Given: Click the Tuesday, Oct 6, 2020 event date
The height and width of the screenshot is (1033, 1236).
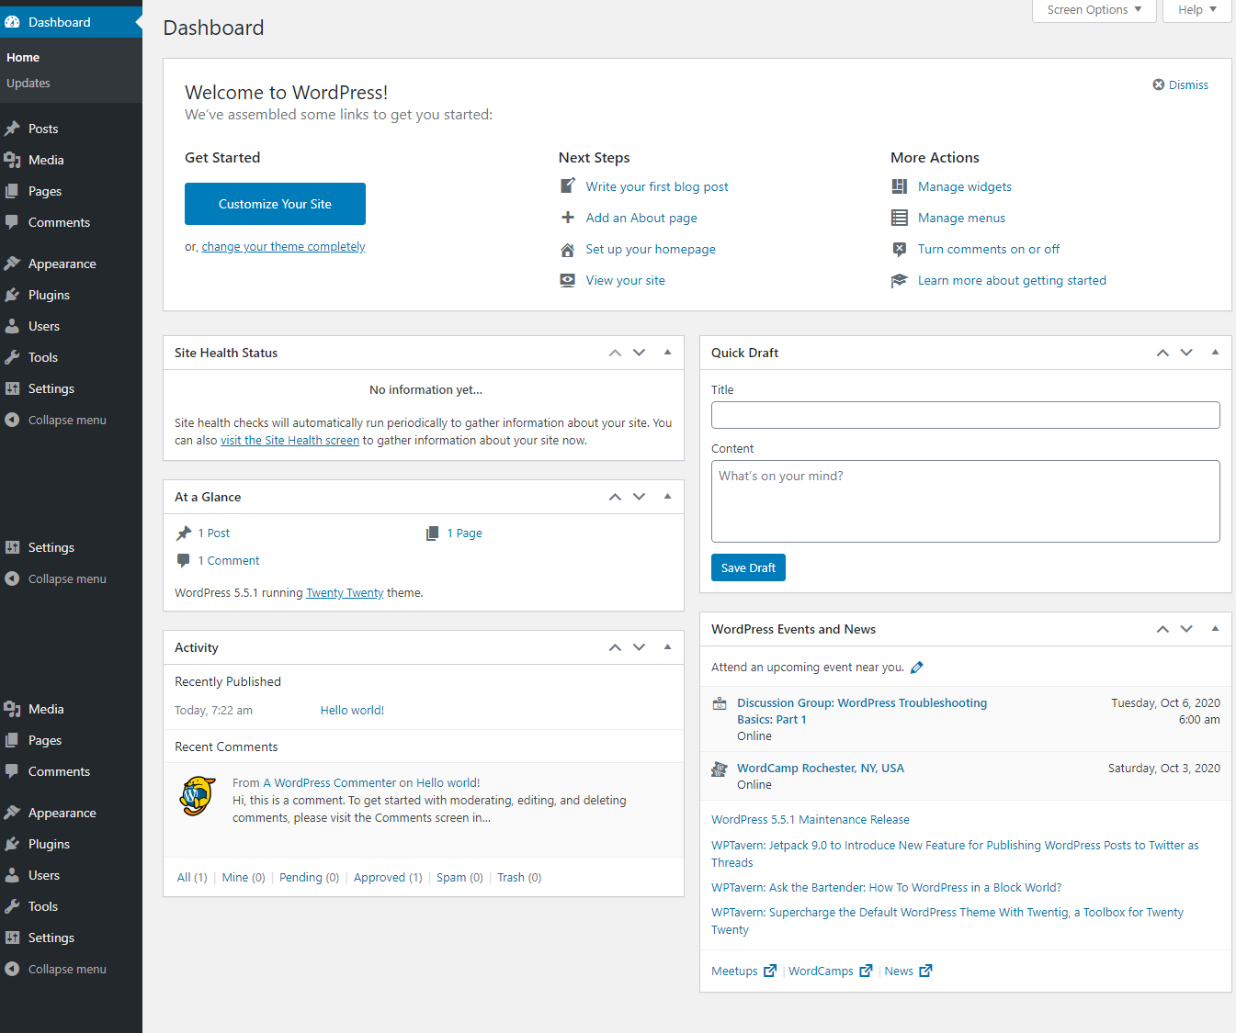Looking at the screenshot, I should tap(1165, 703).
